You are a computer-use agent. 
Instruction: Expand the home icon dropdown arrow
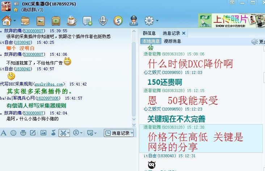pos(14,21)
